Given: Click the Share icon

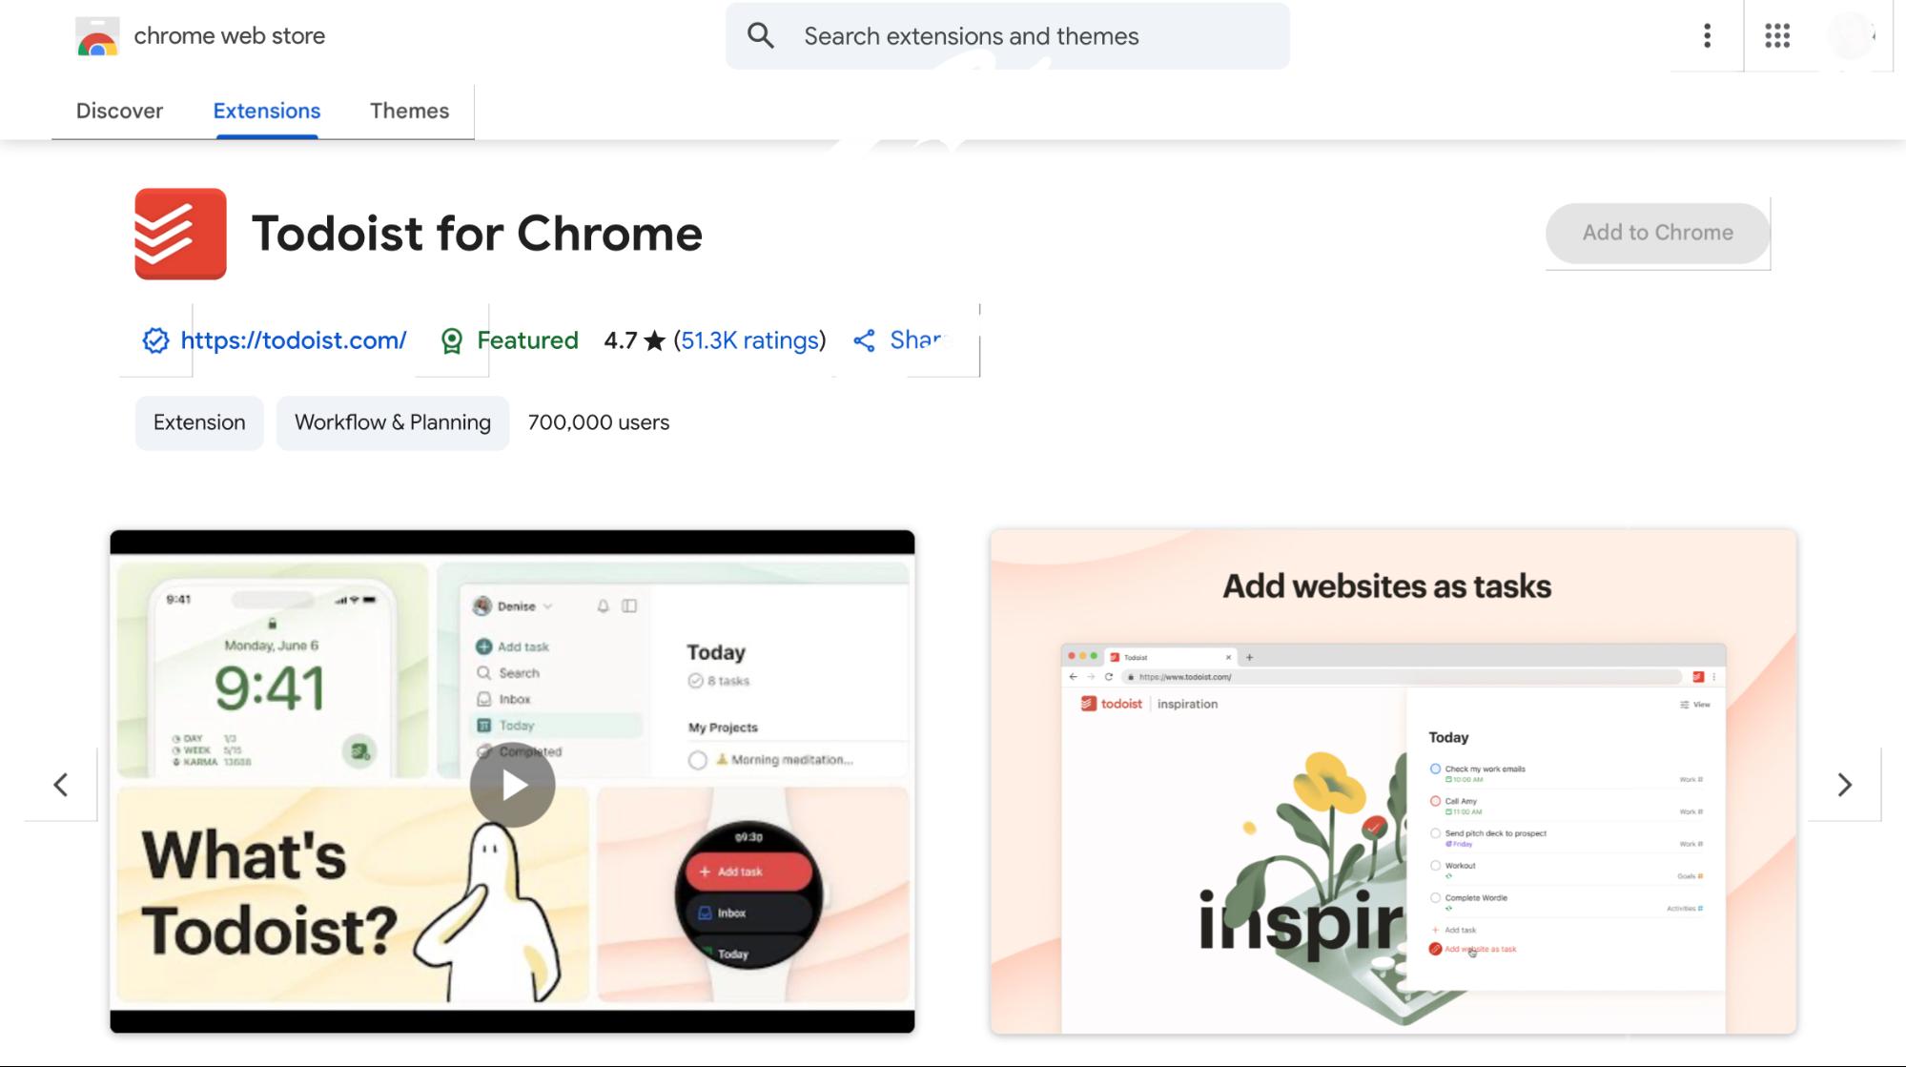Looking at the screenshot, I should 864,340.
